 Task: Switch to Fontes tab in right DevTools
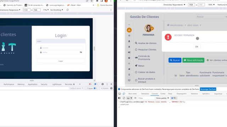pyautogui.click(x=163, y=94)
